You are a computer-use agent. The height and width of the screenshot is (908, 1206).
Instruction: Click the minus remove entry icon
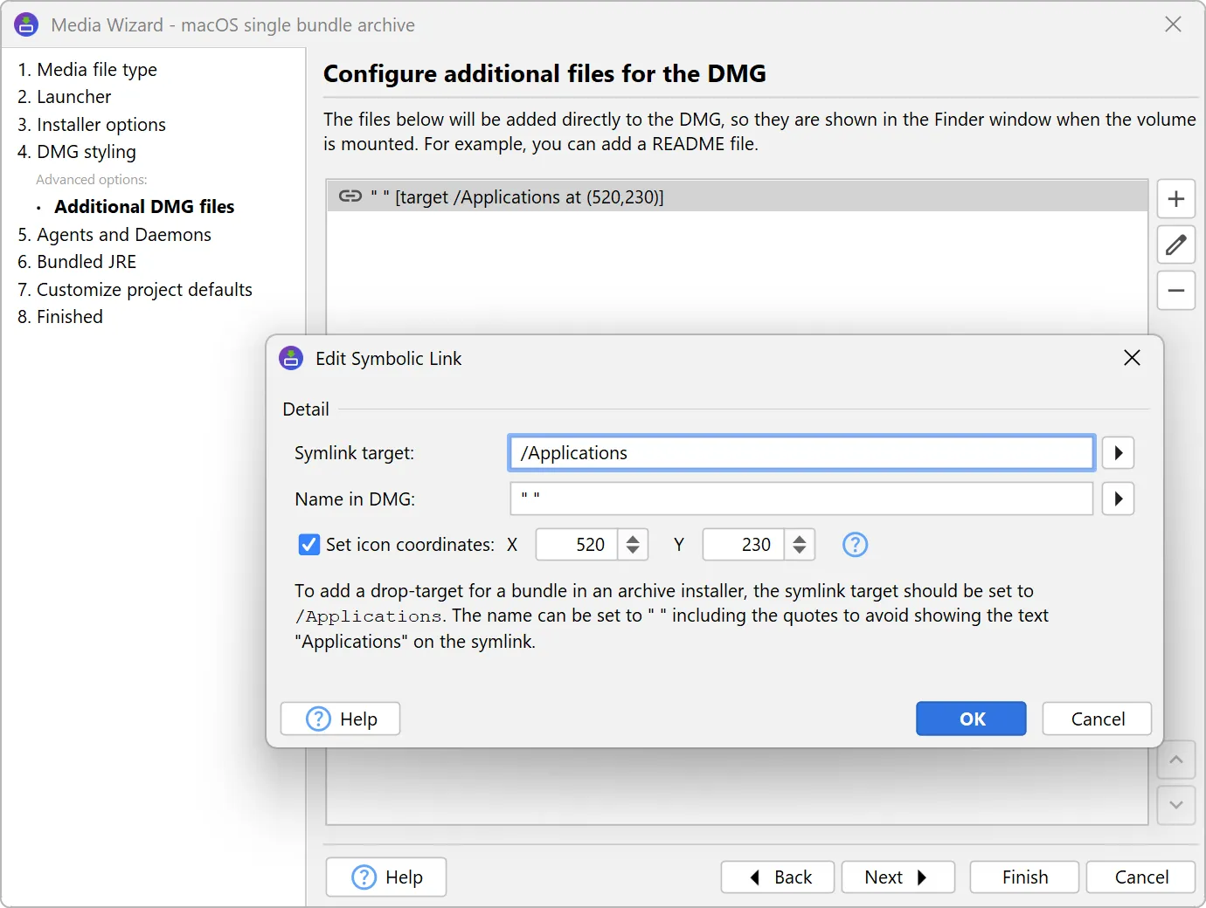[1175, 291]
